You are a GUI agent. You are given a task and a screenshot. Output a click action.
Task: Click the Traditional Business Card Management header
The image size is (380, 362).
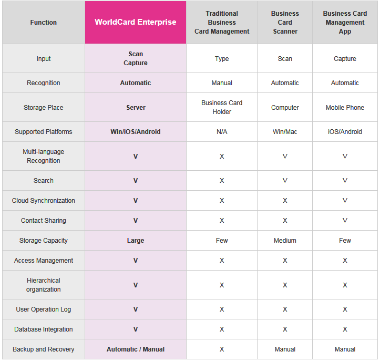(222, 23)
